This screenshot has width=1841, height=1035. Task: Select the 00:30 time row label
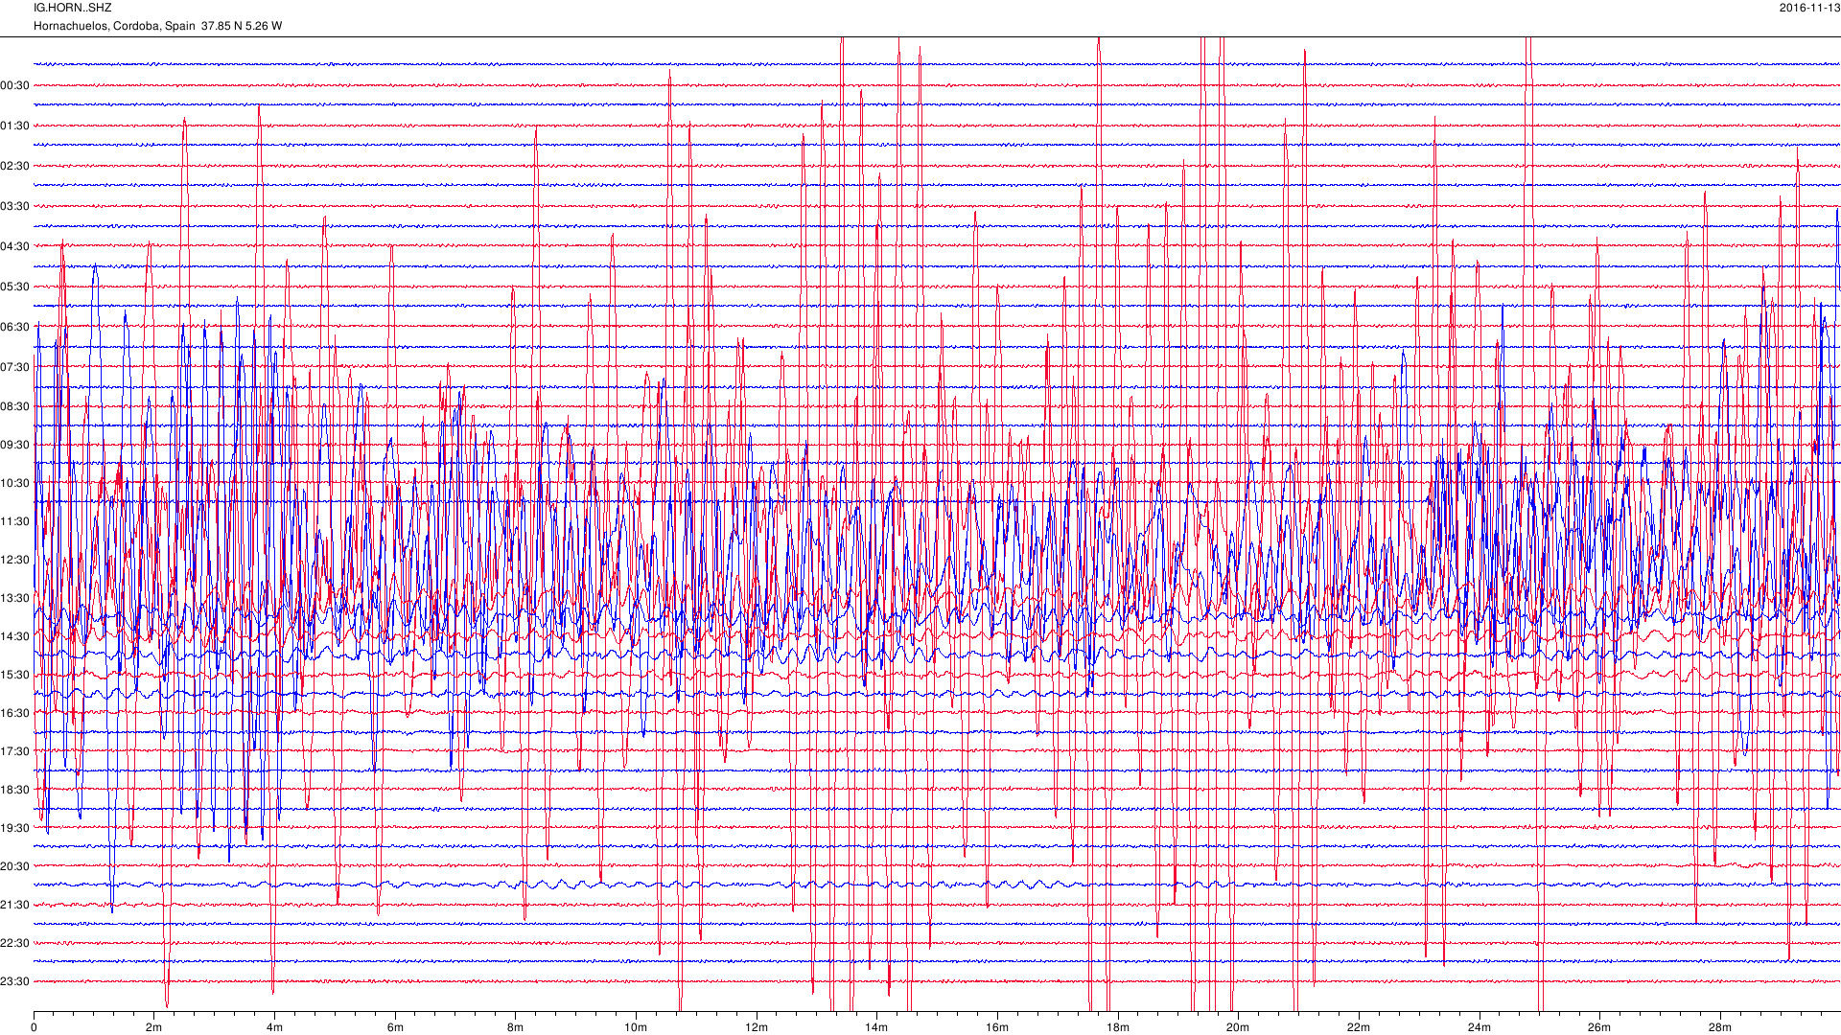[15, 85]
